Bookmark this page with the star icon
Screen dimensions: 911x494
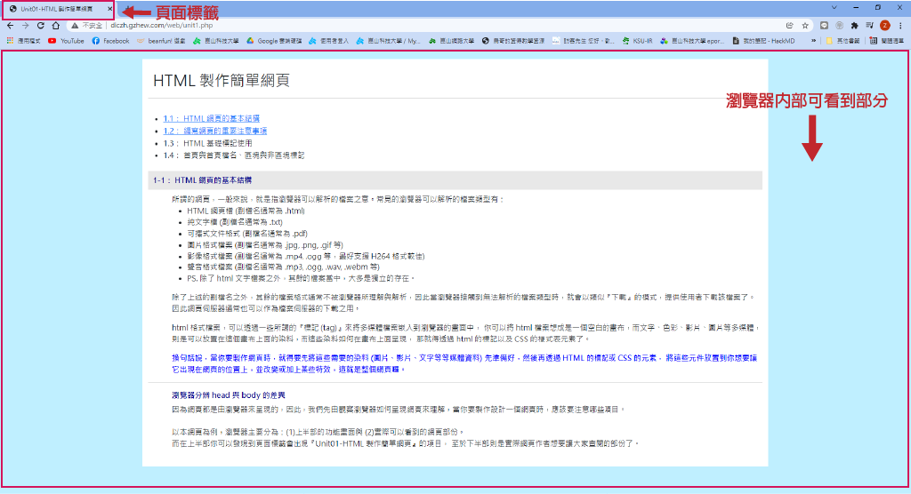coord(805,26)
